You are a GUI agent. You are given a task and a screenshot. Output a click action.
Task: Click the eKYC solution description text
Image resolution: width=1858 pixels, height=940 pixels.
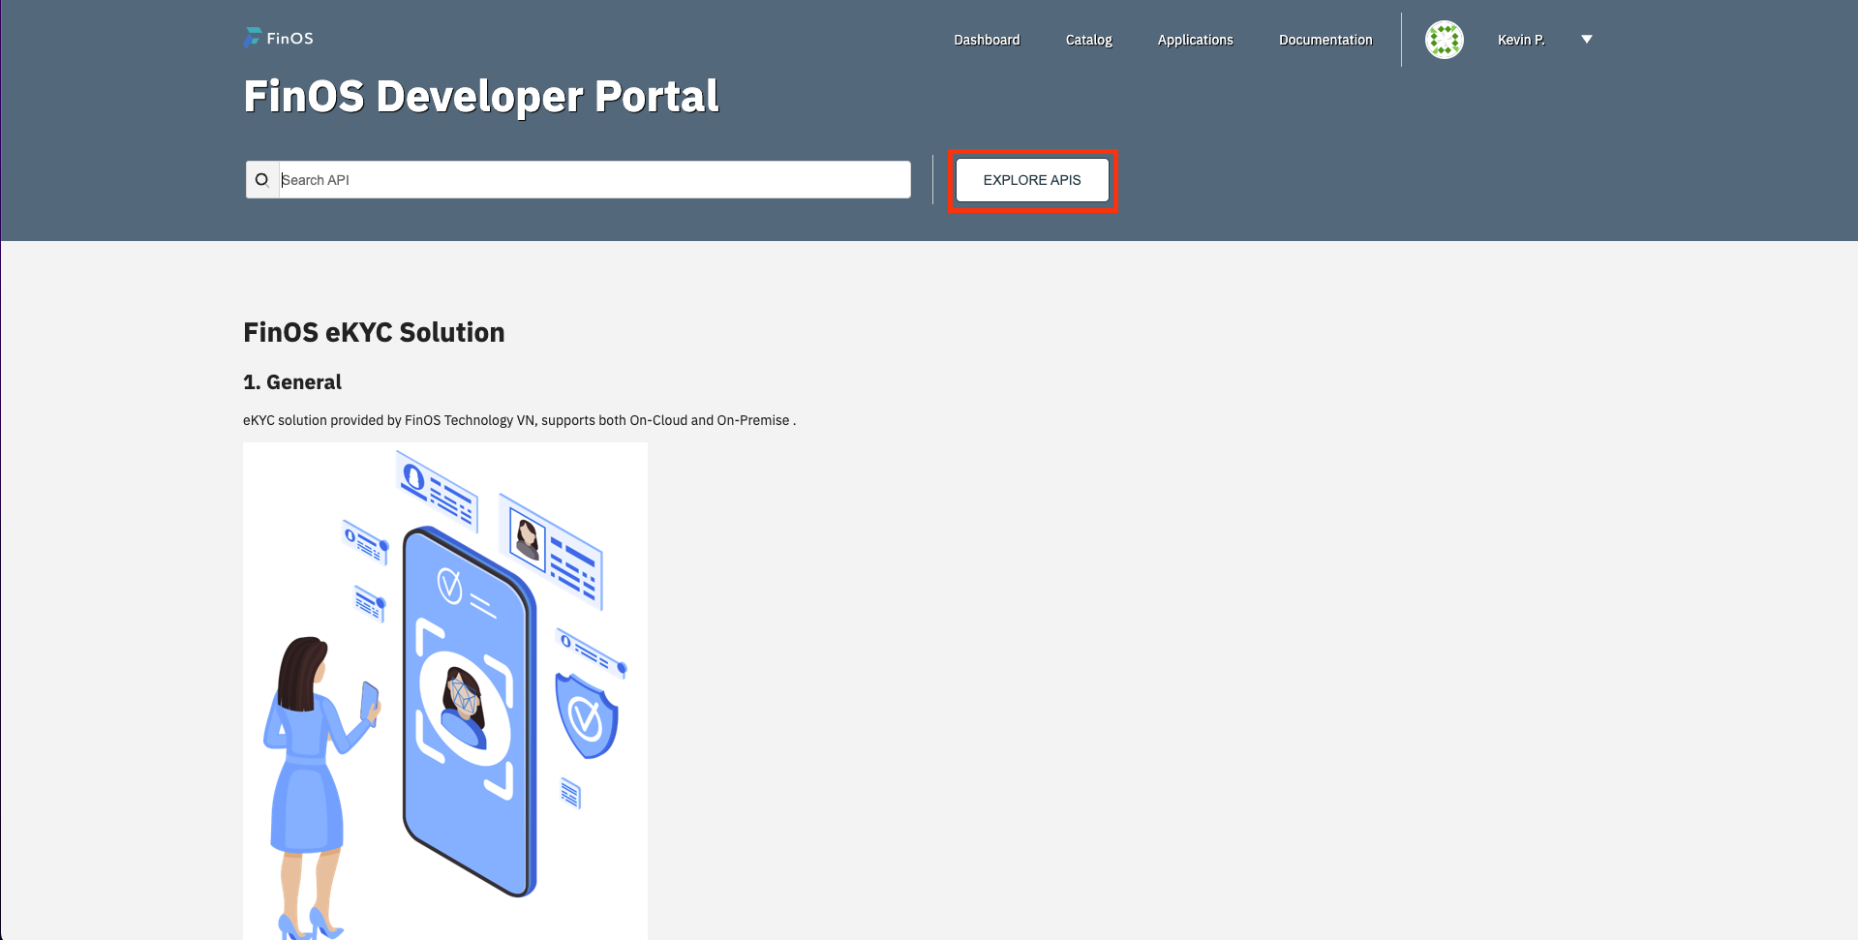click(519, 420)
